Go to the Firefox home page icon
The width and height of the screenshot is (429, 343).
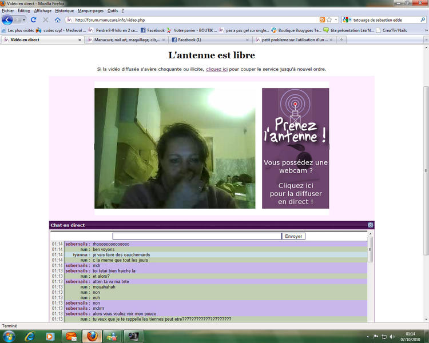(58, 19)
